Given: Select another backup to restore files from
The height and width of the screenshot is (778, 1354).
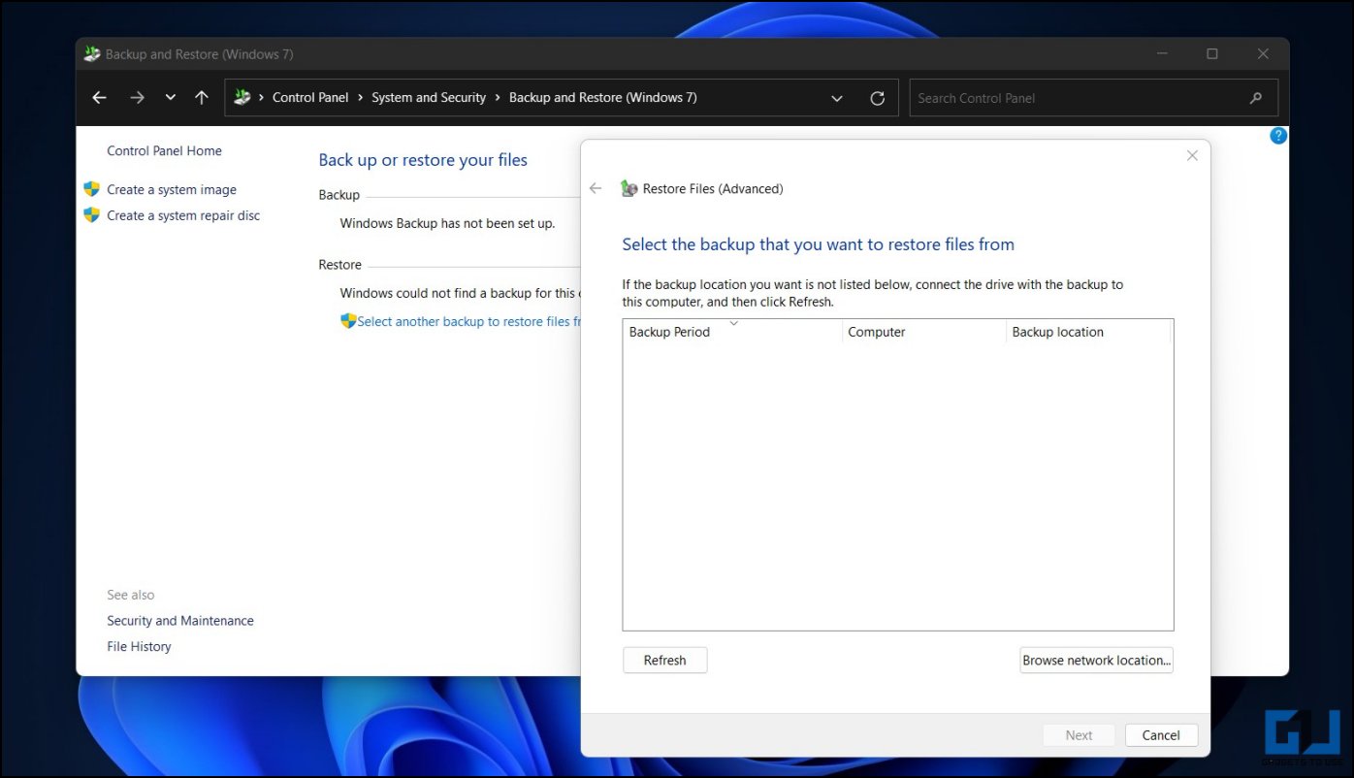Looking at the screenshot, I should (468, 321).
